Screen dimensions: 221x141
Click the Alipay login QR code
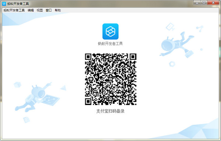pos(110,79)
